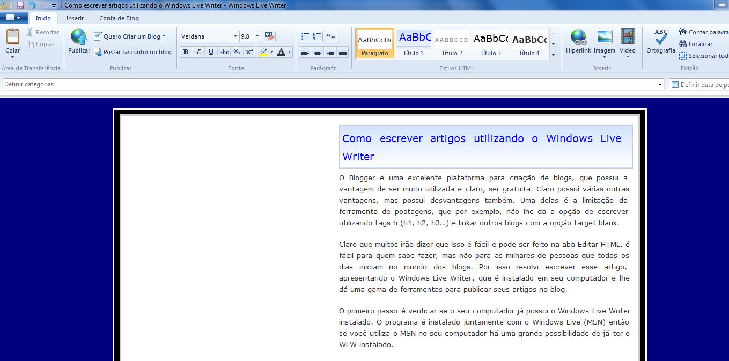The height and width of the screenshot is (361, 729).
Task: Click the Undo arrow in quick access toolbar
Action: pos(32,5)
